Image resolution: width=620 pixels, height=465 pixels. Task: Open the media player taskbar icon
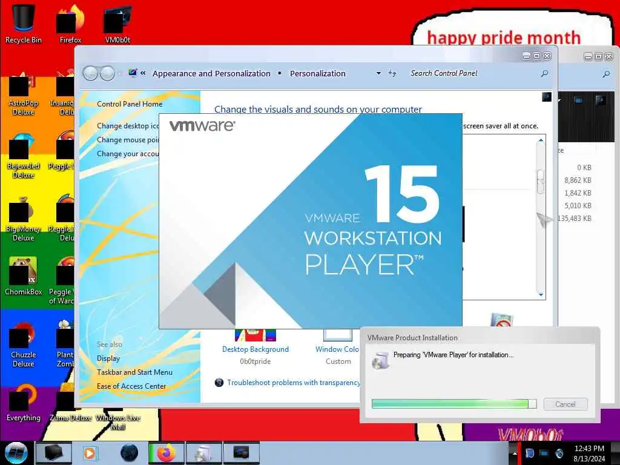90,453
